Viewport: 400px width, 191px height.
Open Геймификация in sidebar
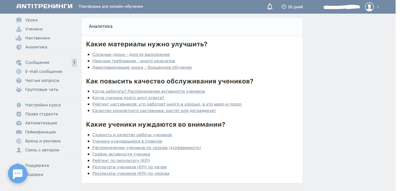pos(41,132)
